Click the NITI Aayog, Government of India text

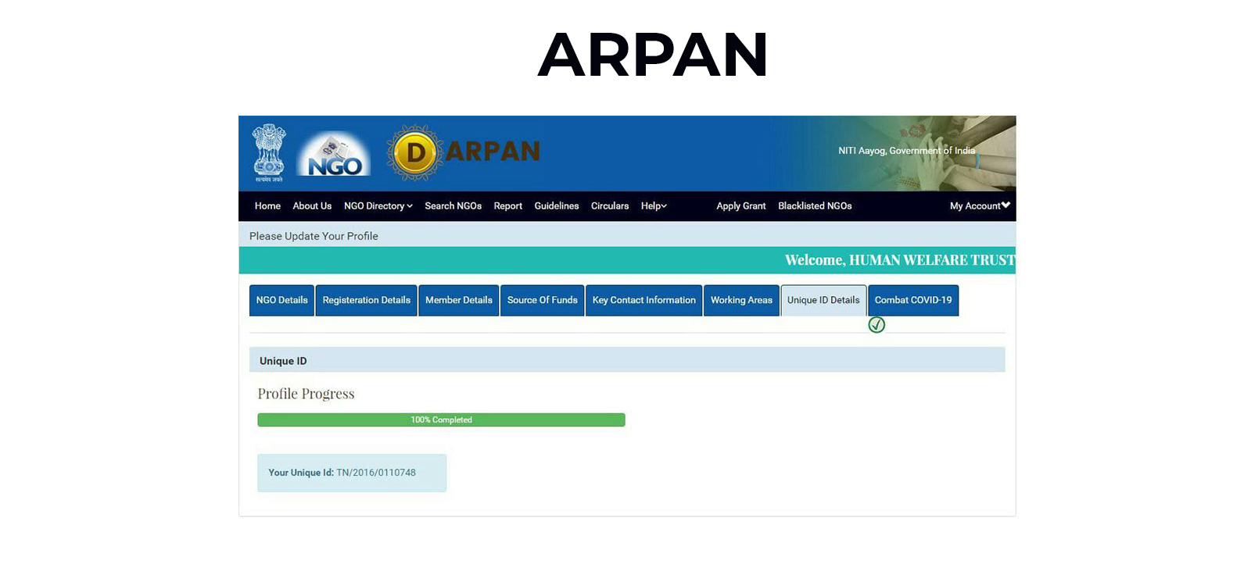pyautogui.click(x=907, y=151)
